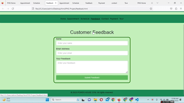Open the Task View taskbar icon
This screenshot has width=184, height=103.
(x=83, y=100)
